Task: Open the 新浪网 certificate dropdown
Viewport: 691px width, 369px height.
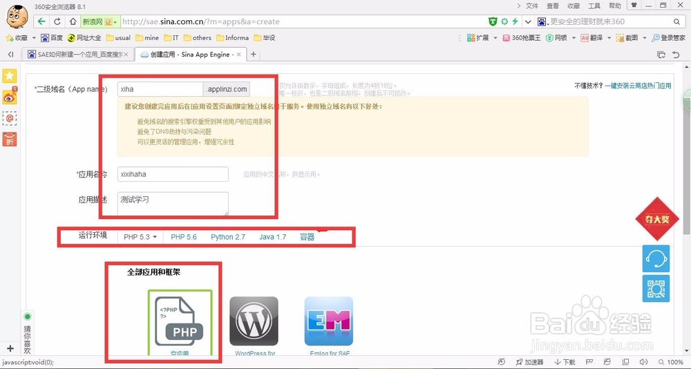Action: [x=100, y=21]
